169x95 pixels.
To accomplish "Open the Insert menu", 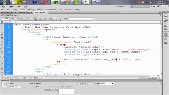I will pyautogui.click(x=23, y=9).
